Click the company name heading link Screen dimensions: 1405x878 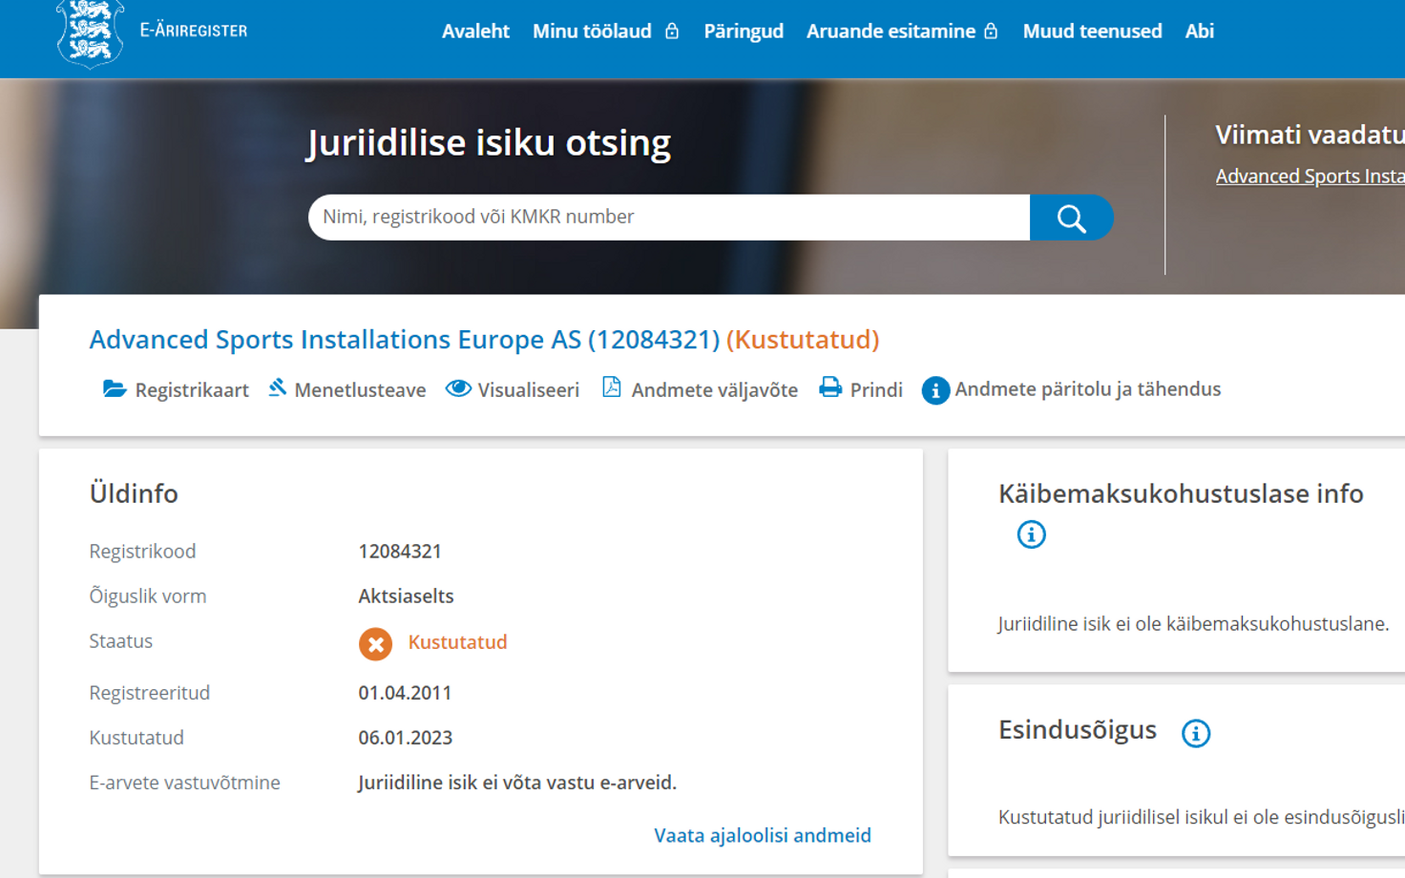coord(404,340)
